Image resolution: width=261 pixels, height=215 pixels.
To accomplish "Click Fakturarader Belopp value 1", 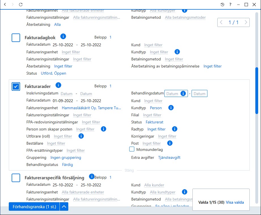I will click(x=110, y=86).
